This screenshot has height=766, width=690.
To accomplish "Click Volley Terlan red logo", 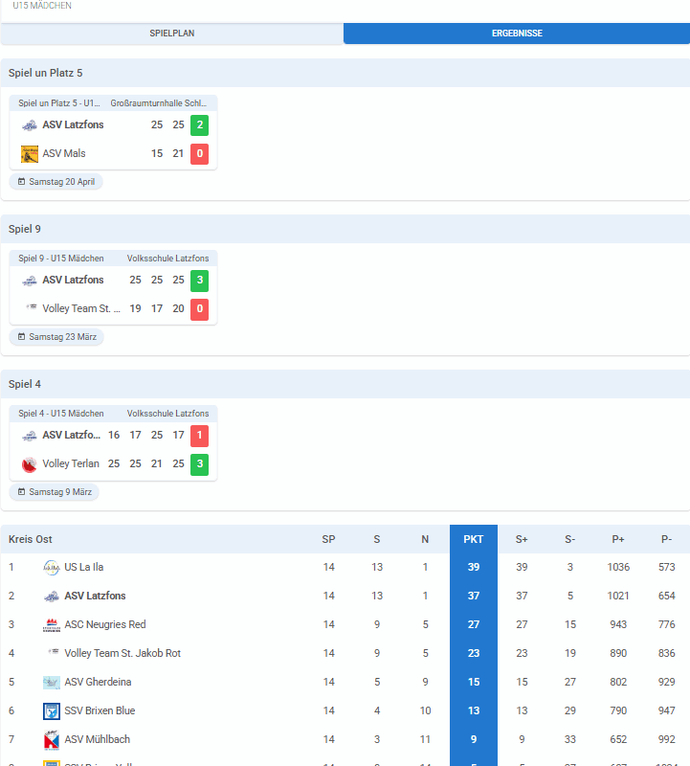I will point(30,464).
